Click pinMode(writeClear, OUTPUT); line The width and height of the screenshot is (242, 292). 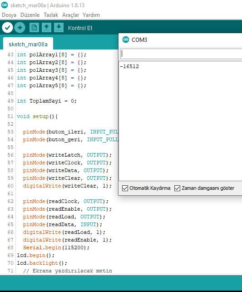coord(67,178)
